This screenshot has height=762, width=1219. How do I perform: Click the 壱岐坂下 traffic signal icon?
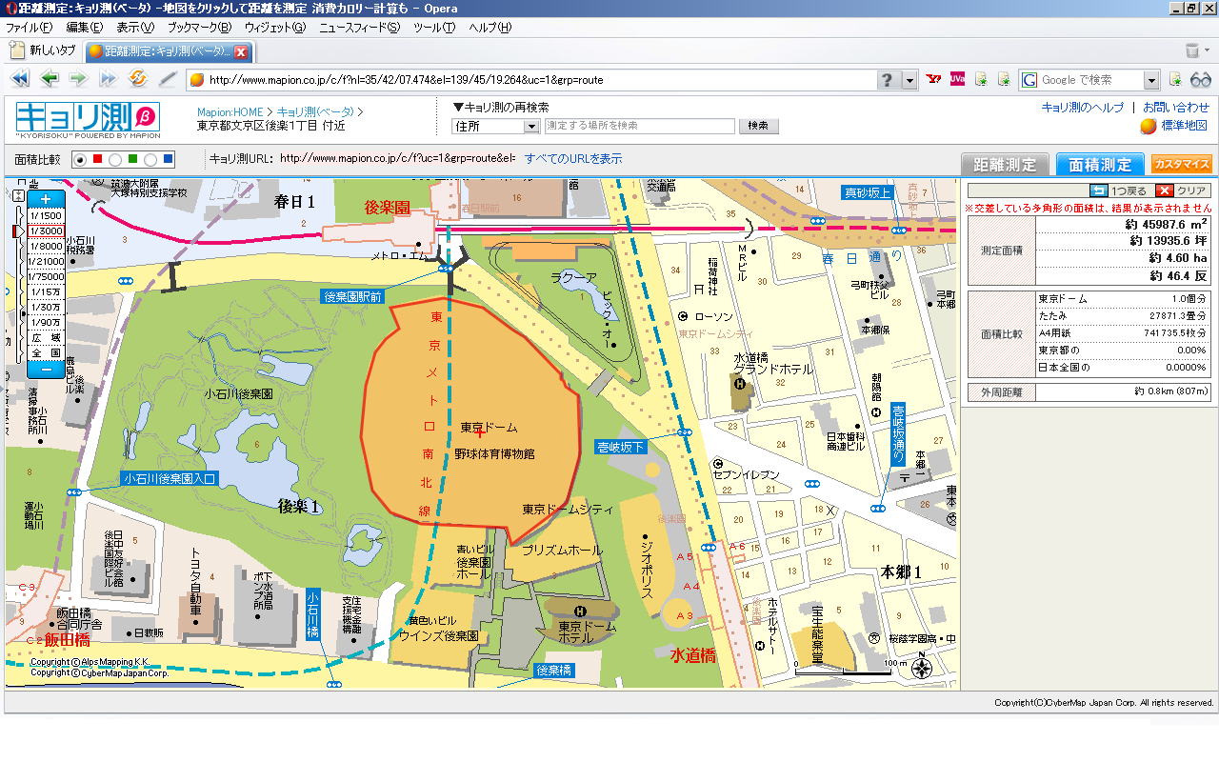pyautogui.click(x=685, y=432)
